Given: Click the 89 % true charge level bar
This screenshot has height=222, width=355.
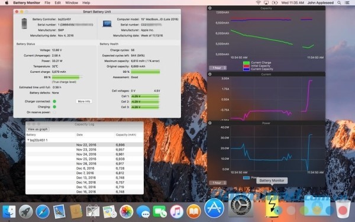Looking at the screenshot, I should pyautogui.click(x=67, y=77).
